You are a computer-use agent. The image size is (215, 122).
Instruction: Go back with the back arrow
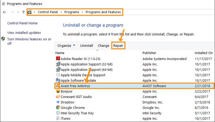[x=4, y=12]
